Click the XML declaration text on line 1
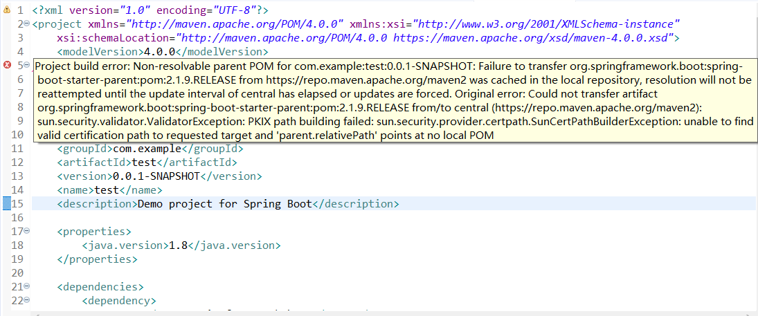This screenshot has height=316, width=758. pyautogui.click(x=151, y=10)
